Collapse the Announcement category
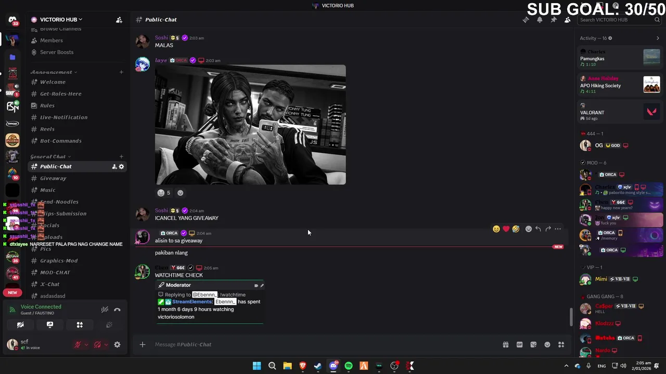This screenshot has height=374, width=666. [x=54, y=72]
